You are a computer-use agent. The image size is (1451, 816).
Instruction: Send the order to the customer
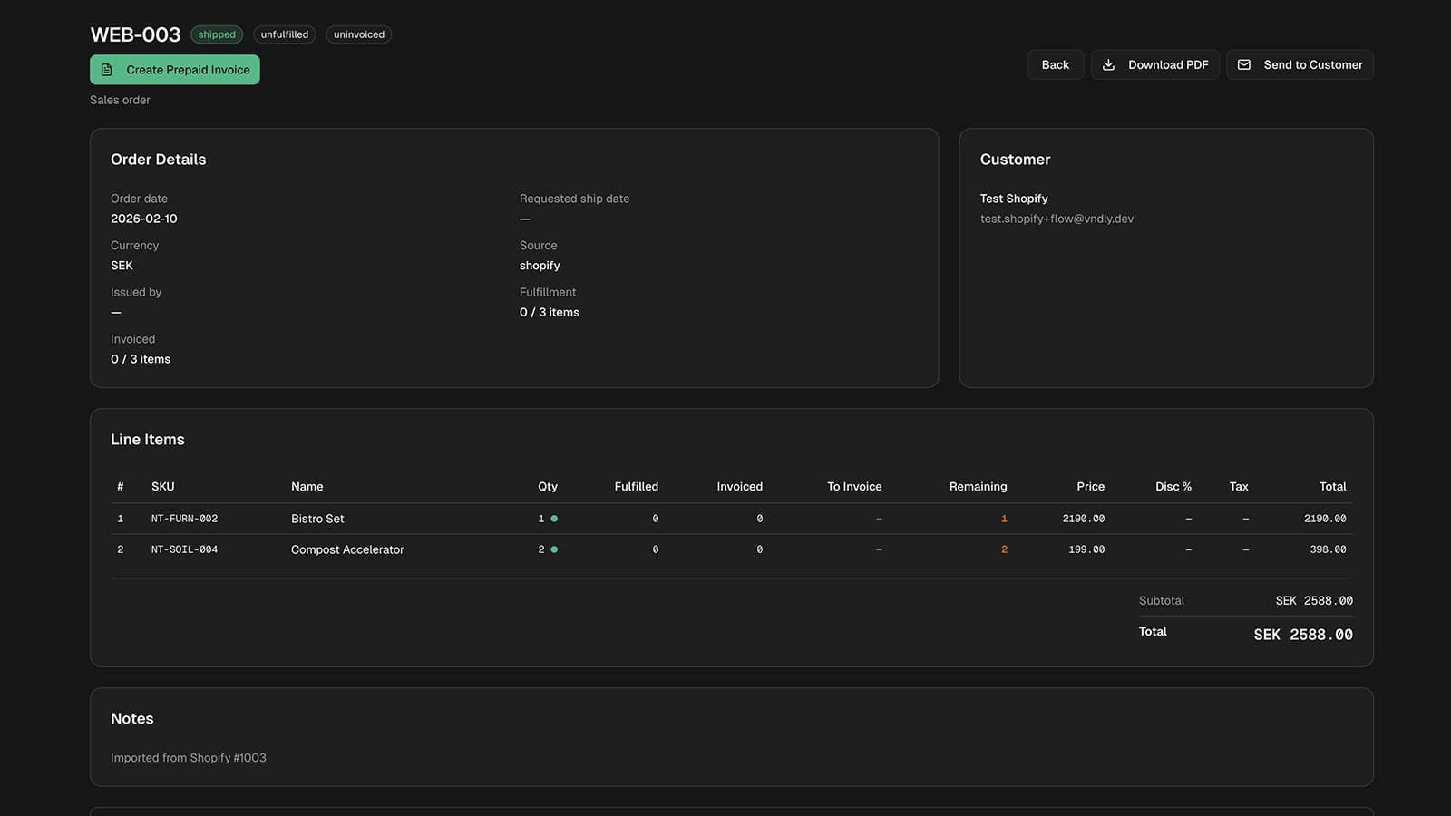tap(1300, 64)
